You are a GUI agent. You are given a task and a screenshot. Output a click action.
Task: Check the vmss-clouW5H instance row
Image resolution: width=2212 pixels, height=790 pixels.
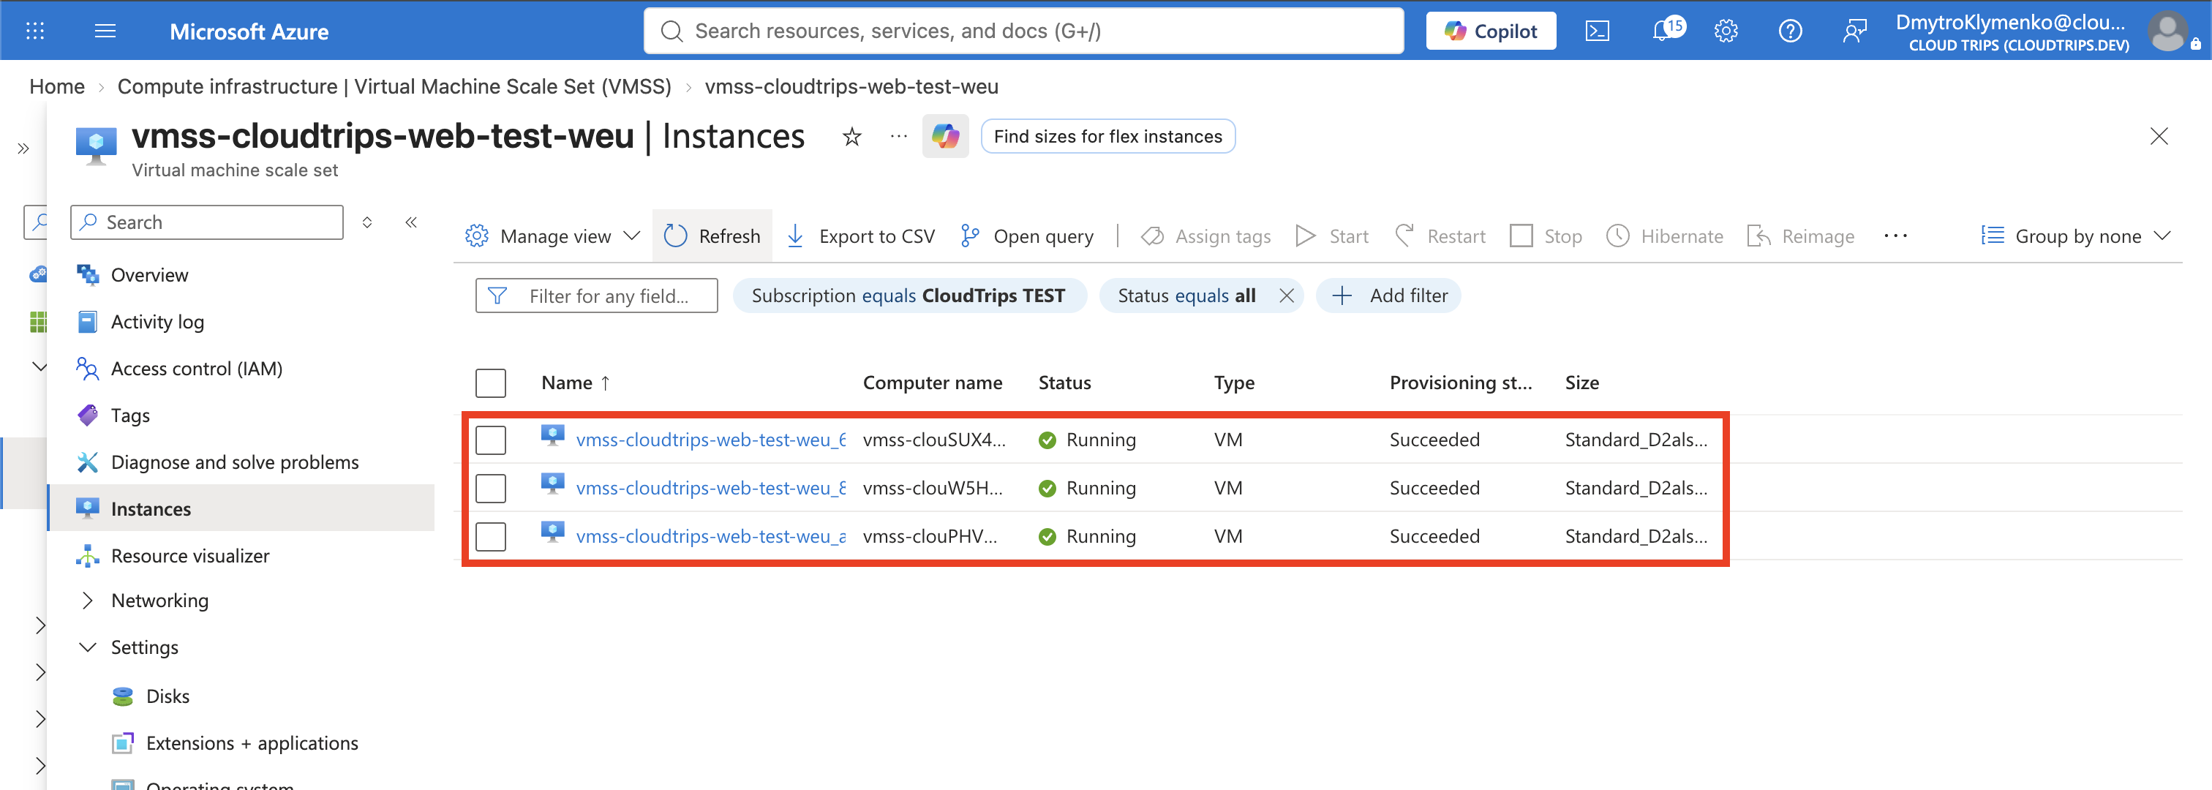(x=490, y=488)
